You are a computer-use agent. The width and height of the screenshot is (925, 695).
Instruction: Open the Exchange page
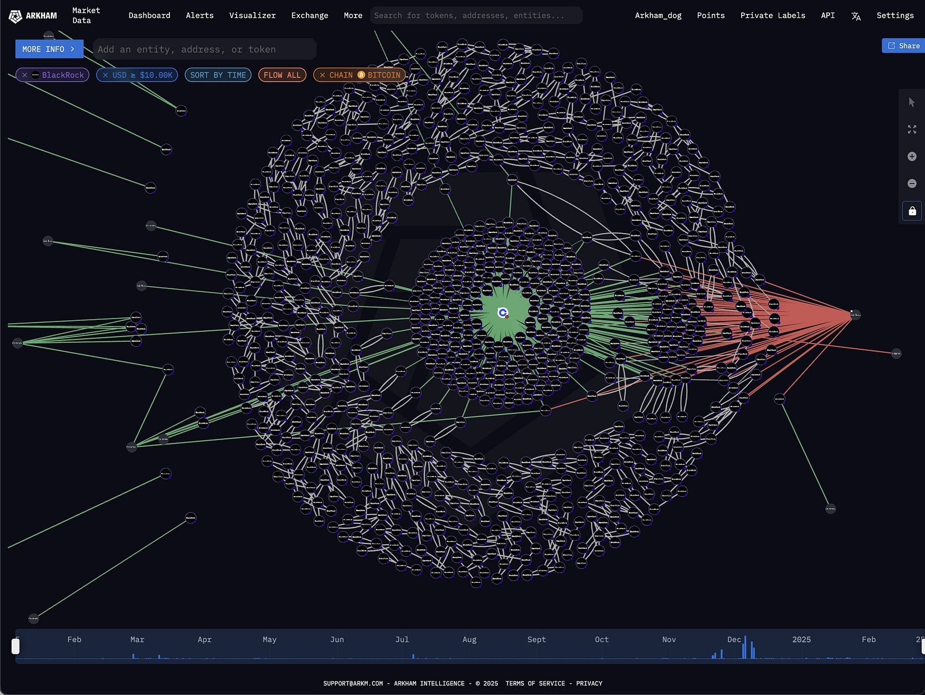tap(309, 16)
